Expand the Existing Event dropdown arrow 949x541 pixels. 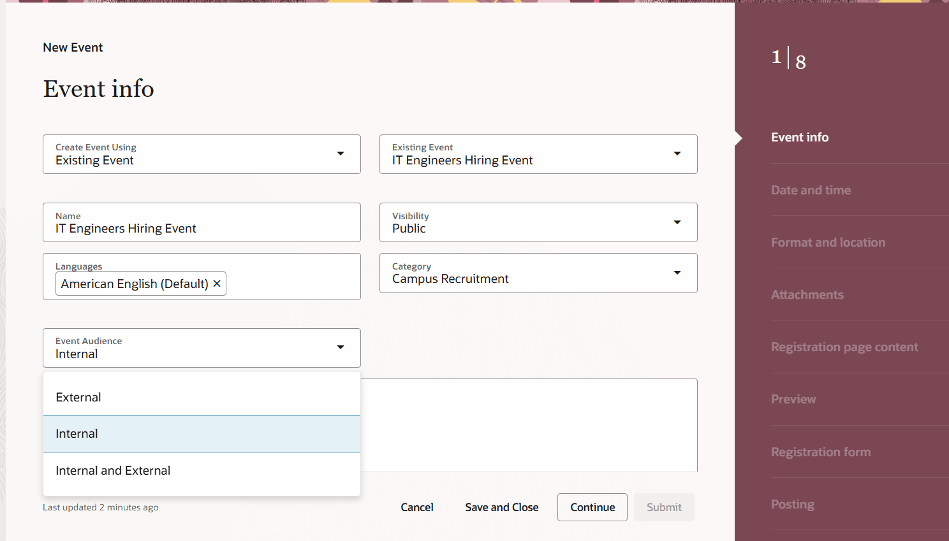point(677,154)
